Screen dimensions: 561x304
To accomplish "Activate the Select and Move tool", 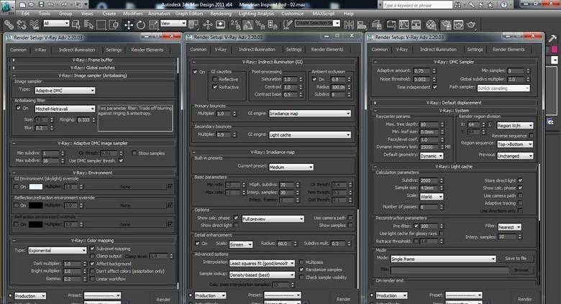I will 129,24.
